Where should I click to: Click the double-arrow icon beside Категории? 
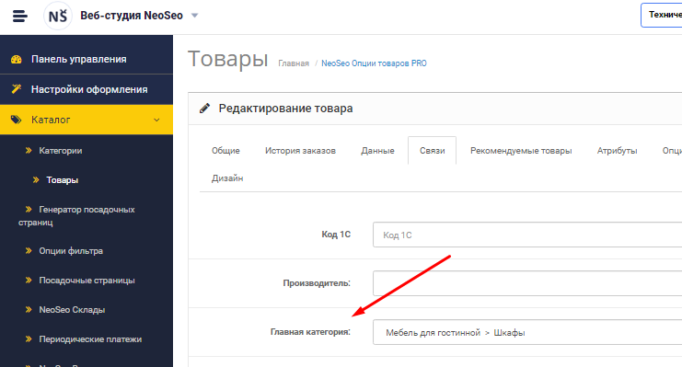(29, 151)
